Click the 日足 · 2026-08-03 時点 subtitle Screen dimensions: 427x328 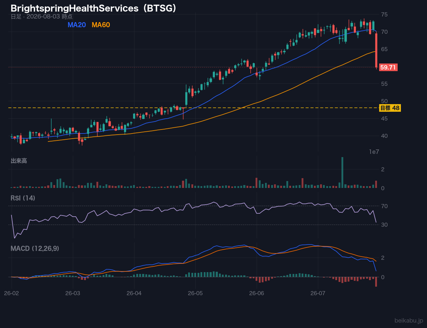[x=42, y=16]
